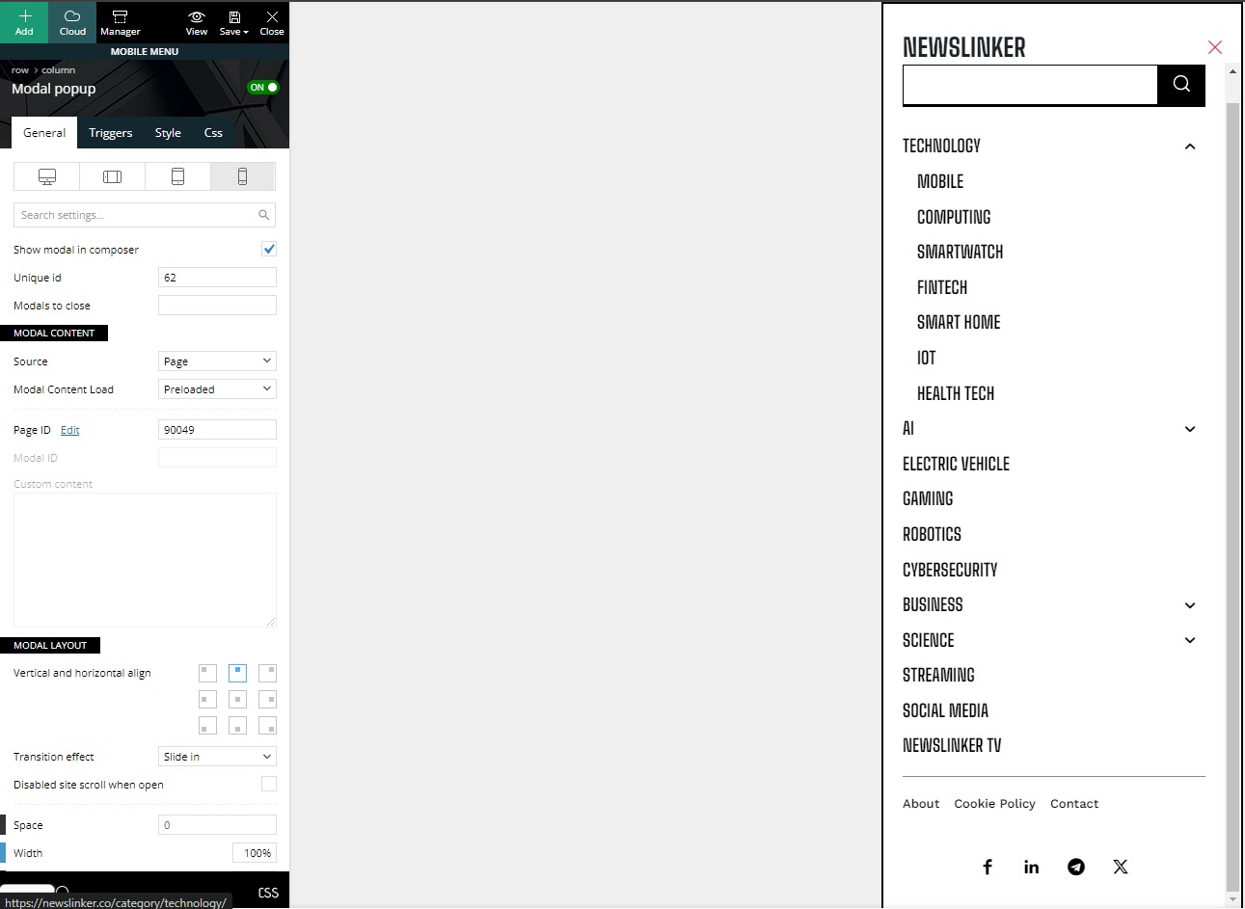Screen dimensions: 1245x909
Task: Close the mobile menu with red X
Action: coord(1215,47)
